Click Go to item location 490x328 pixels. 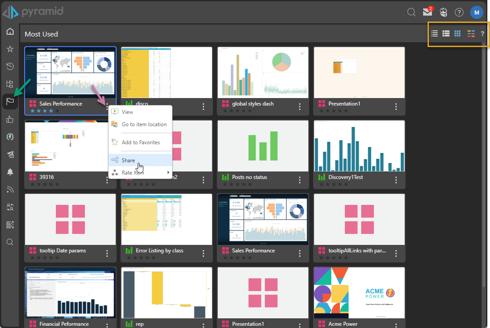click(x=144, y=124)
